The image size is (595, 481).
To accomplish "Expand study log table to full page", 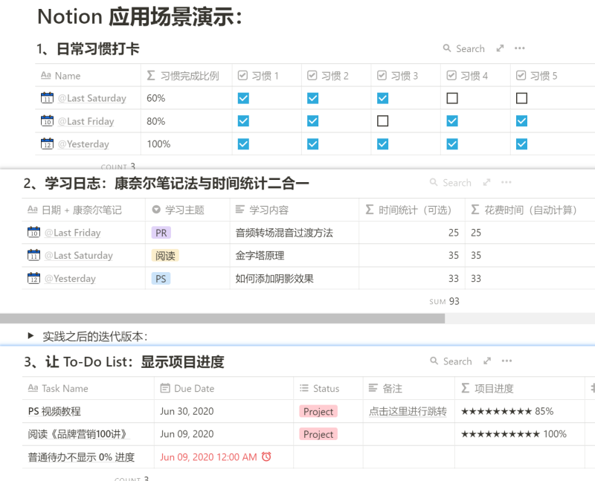I will 487,182.
